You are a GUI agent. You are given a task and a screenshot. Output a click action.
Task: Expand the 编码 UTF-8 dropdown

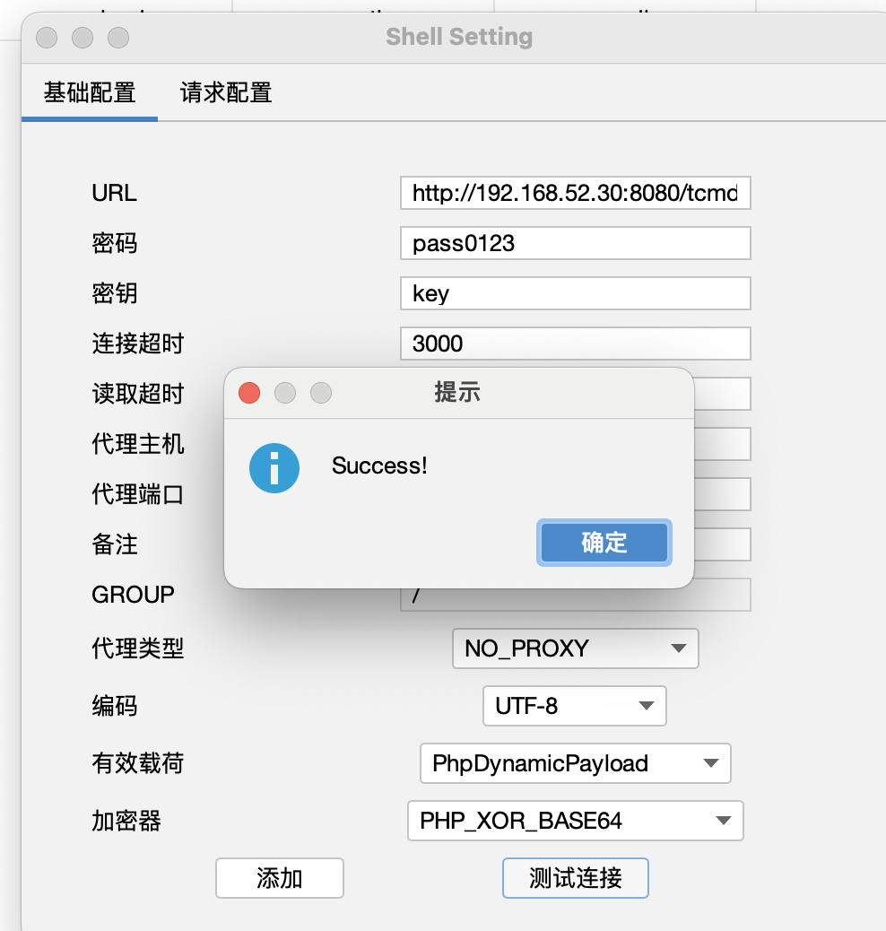point(574,706)
